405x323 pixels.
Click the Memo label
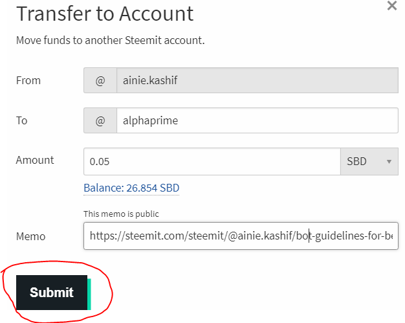tap(31, 236)
